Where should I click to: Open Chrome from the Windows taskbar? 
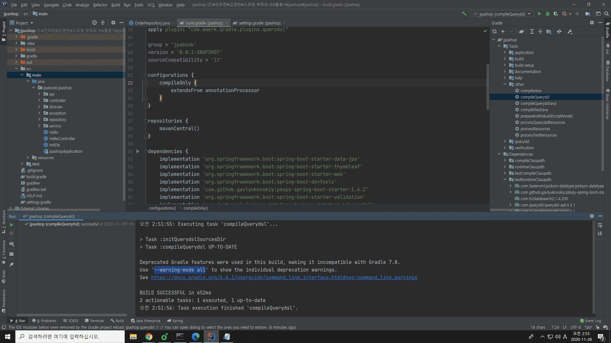coord(149,337)
